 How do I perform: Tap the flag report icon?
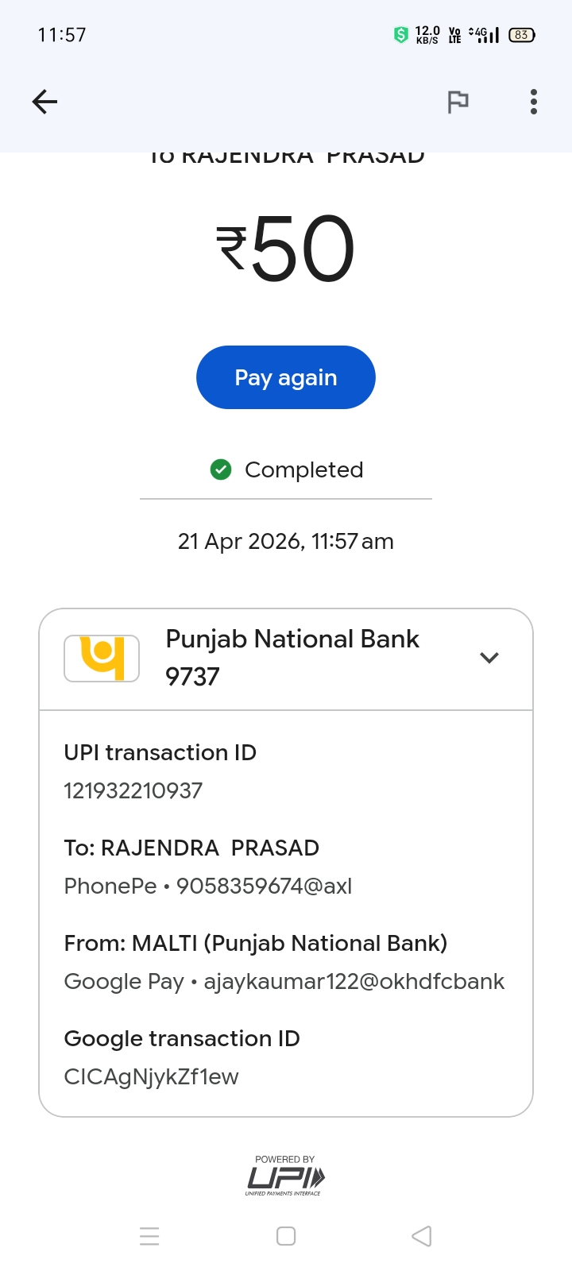coord(458,102)
